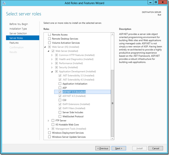Go to Before You Begin step
169x155 pixels.
pyautogui.click(x=19, y=24)
